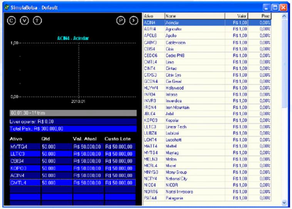Click the scrollbar up arrow
The image size is (292, 209).
pyautogui.click(x=284, y=16)
